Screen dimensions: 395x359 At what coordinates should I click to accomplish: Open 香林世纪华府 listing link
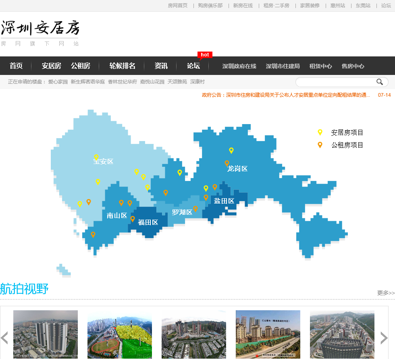pyautogui.click(x=123, y=82)
